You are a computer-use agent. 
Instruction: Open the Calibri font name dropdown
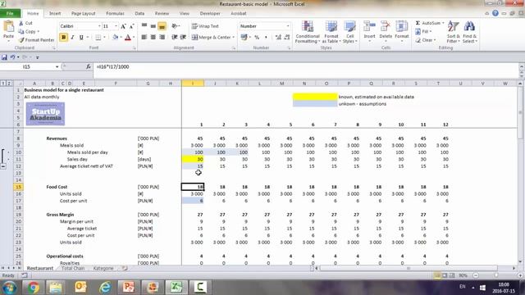(99, 26)
